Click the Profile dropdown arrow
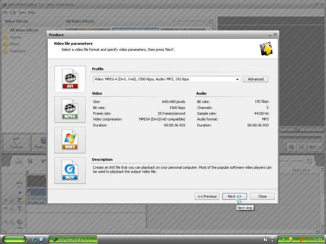The width and height of the screenshot is (326, 244). [237, 79]
